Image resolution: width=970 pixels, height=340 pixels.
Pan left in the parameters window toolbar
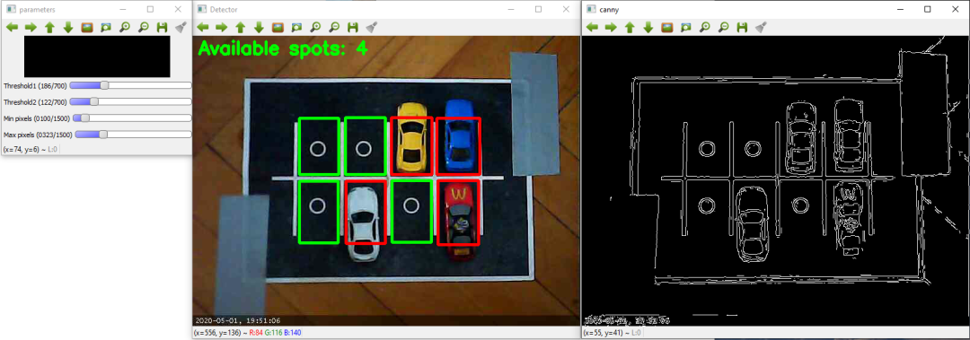point(13,27)
